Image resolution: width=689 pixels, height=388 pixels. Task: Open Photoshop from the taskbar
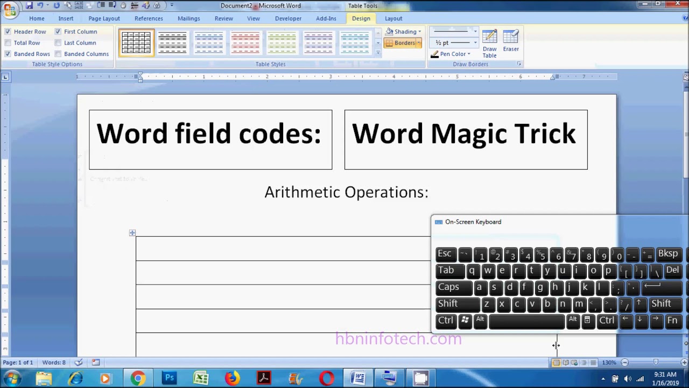click(x=170, y=379)
